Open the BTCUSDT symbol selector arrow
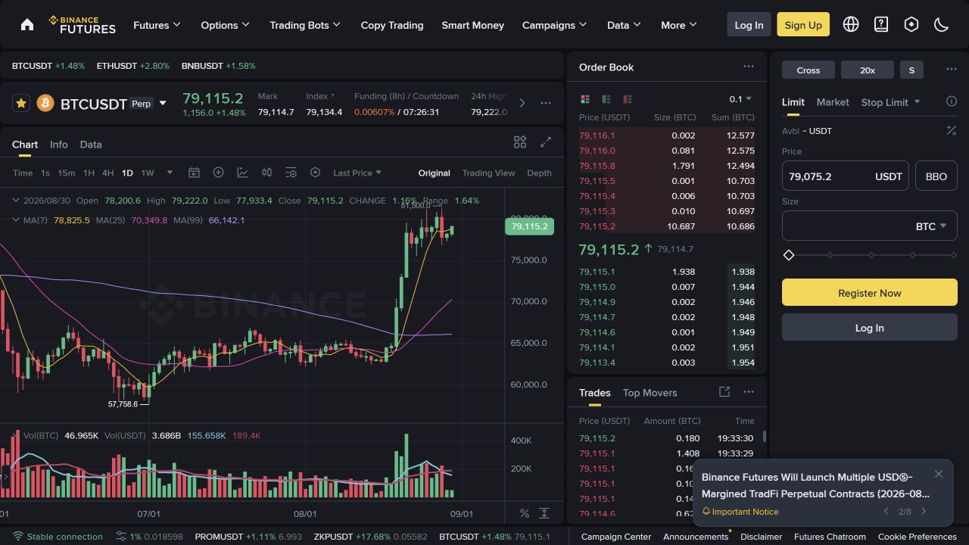 (x=162, y=104)
